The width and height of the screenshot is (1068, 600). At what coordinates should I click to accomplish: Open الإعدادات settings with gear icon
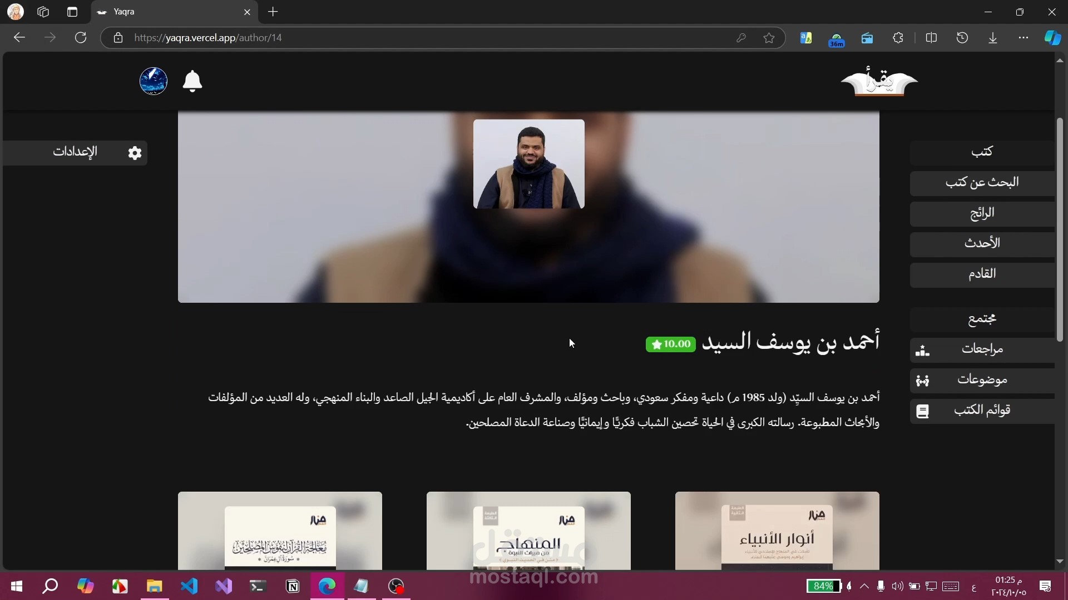(75, 152)
